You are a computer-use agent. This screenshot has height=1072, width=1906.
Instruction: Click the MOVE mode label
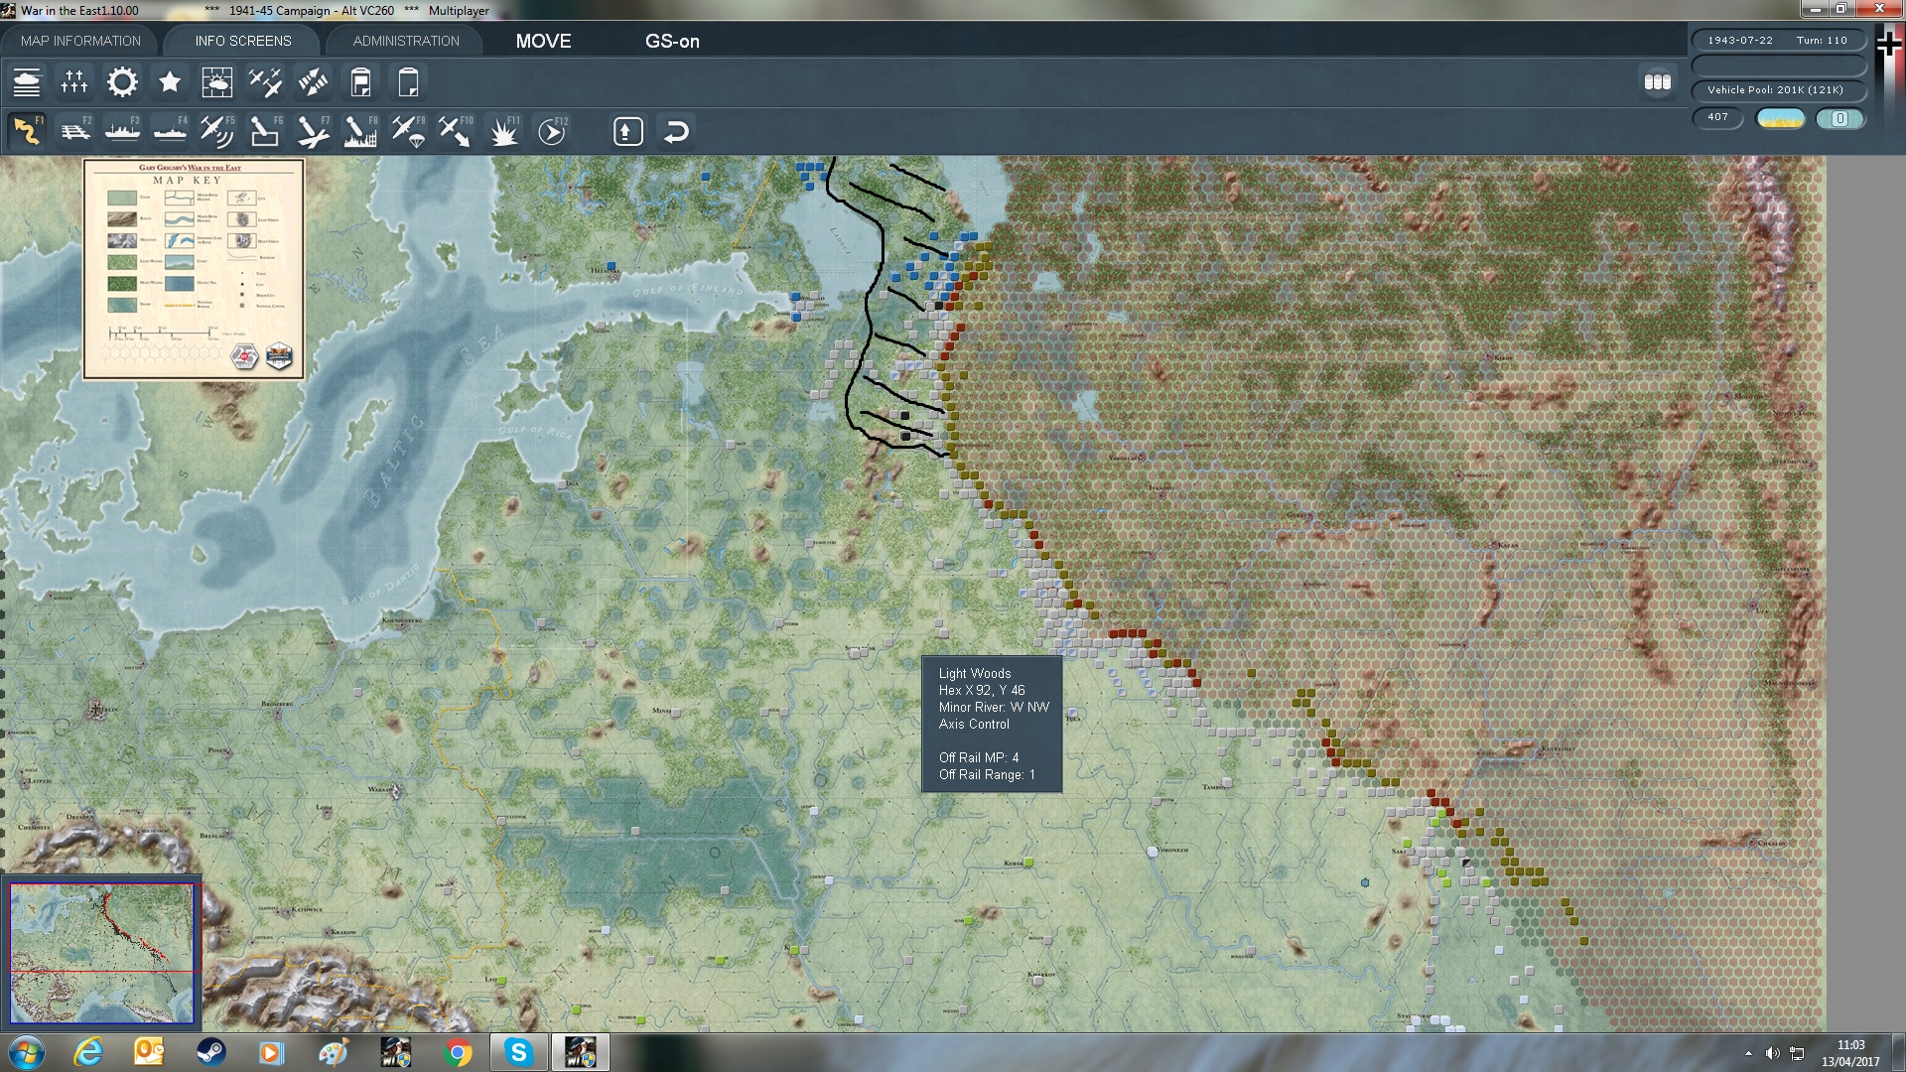543,41
